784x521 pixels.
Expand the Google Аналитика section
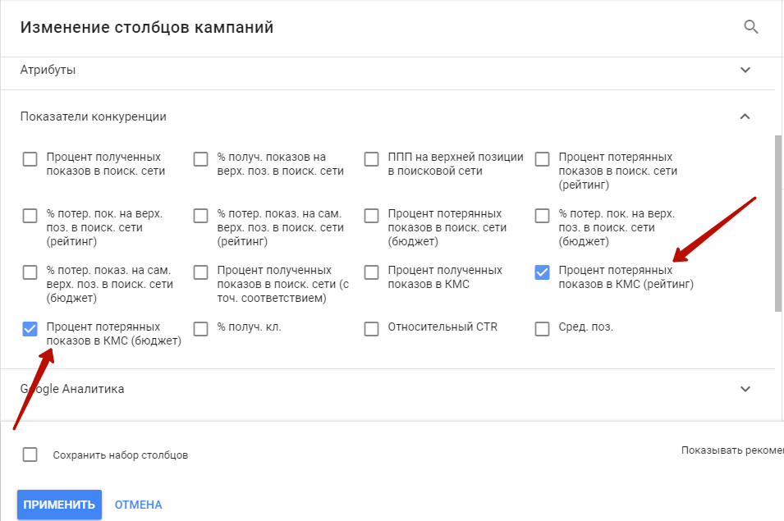click(x=745, y=388)
